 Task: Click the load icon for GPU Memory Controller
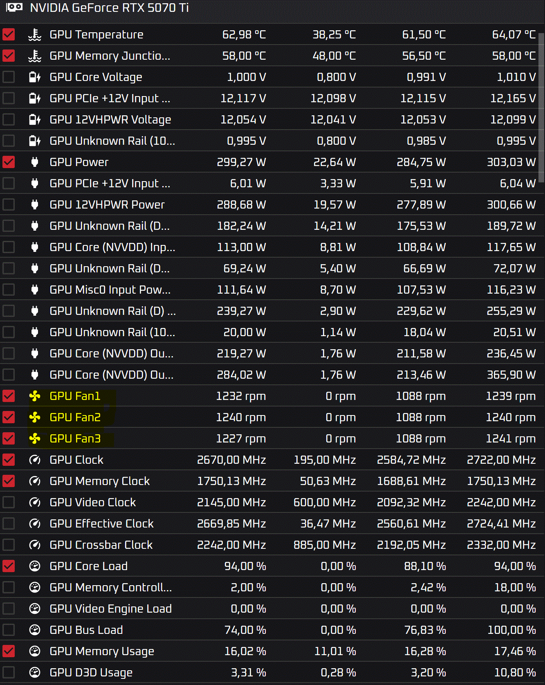(35, 587)
